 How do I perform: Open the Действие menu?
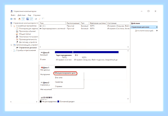point(21,15)
